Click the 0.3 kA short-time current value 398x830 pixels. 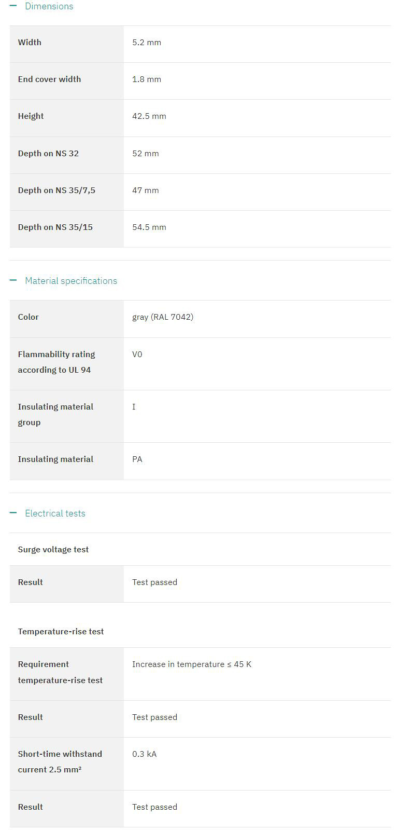tap(144, 754)
